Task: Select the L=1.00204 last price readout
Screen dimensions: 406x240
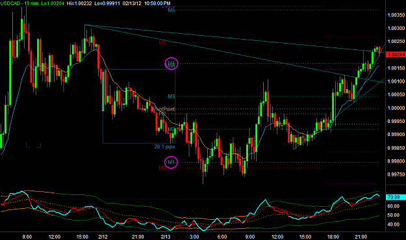Action: (53, 3)
